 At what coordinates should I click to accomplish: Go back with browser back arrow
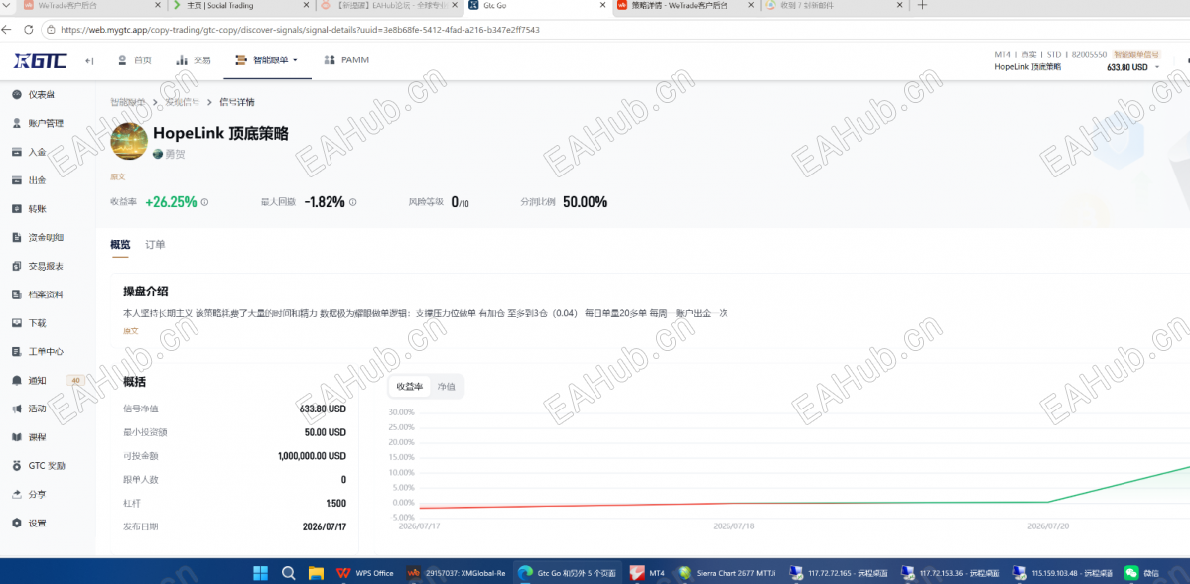(6, 30)
